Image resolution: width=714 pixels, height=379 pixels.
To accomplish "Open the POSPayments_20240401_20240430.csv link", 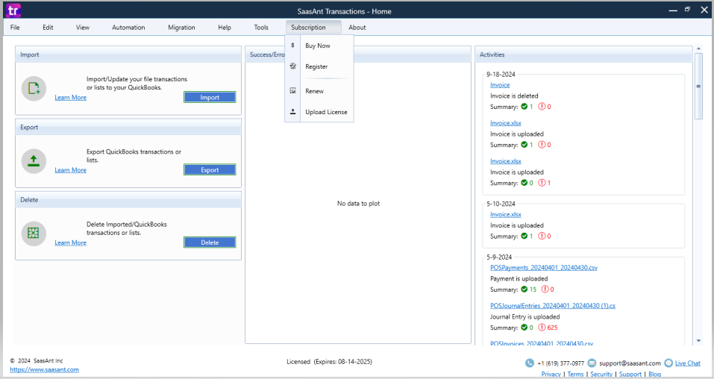I will coord(544,268).
